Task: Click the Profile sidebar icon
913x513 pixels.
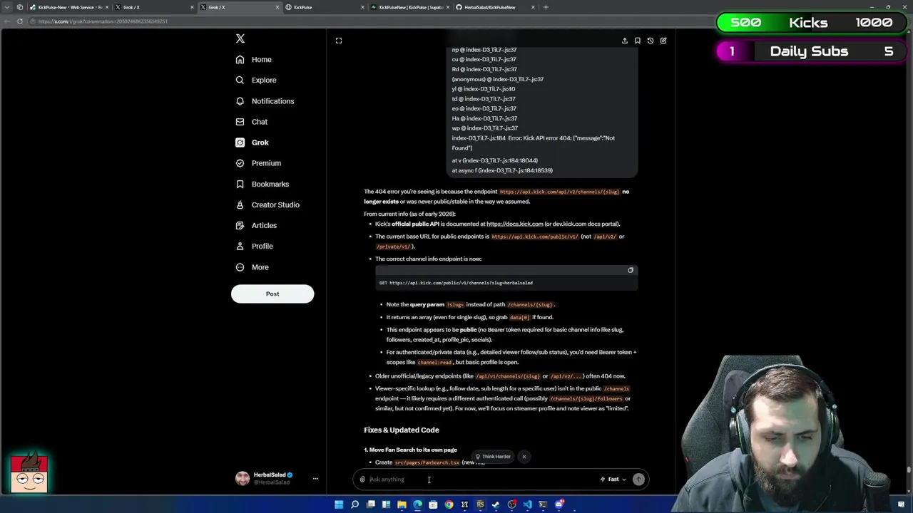Action: tap(240, 246)
